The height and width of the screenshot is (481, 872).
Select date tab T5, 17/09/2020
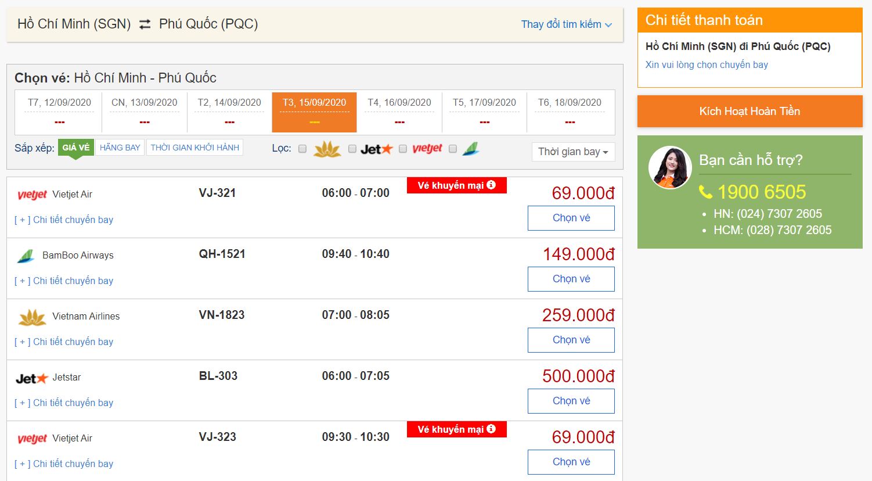click(x=484, y=112)
